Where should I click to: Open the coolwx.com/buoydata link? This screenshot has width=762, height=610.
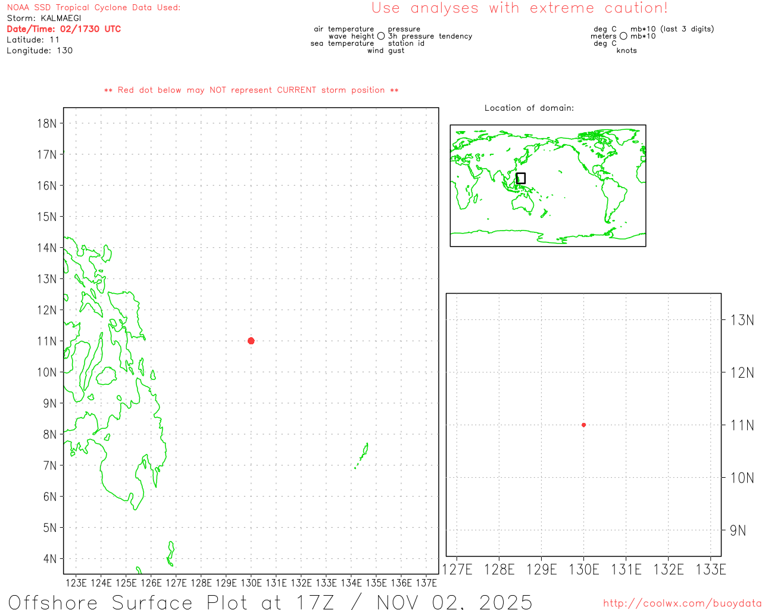pos(682,603)
